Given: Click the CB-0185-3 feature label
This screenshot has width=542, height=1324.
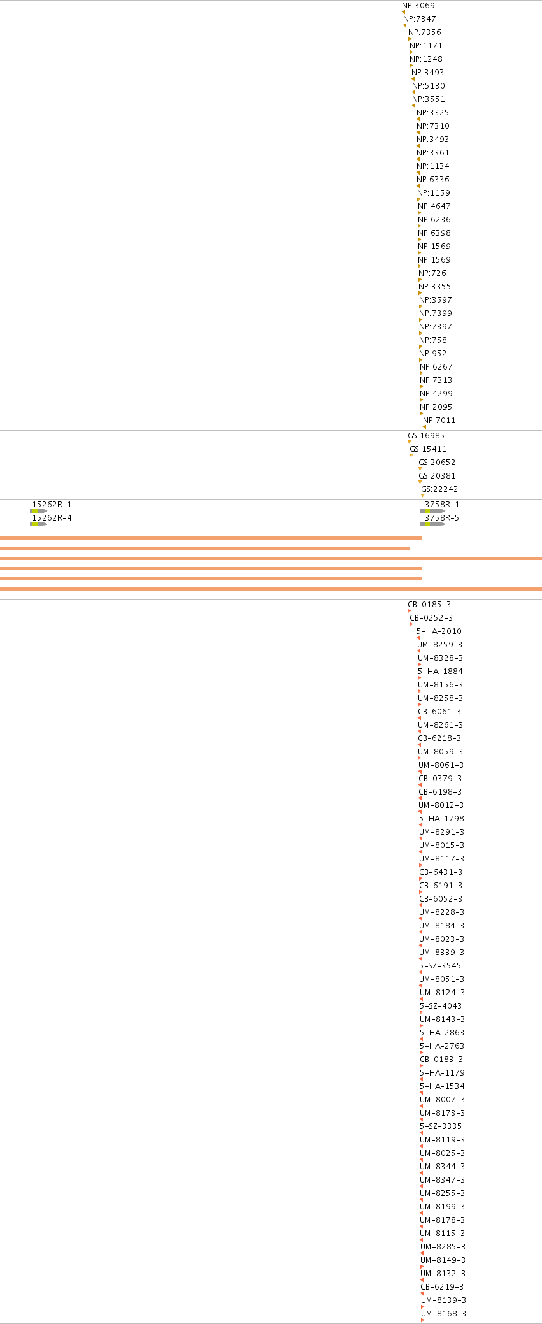Looking at the screenshot, I should tap(429, 605).
